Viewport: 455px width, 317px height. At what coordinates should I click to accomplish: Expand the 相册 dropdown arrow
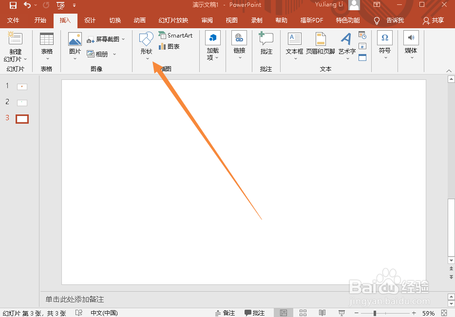tap(114, 54)
